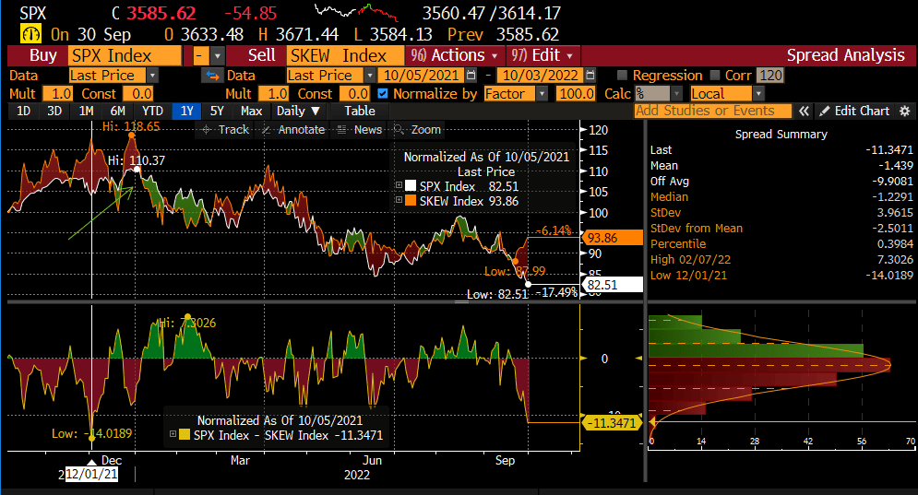Click the -11.3471 spread value axis label
Screen dimensions: 918x495
(x=612, y=422)
